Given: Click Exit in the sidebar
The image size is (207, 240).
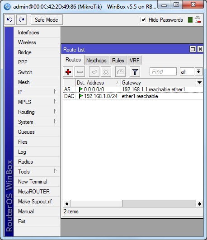Looking at the screenshot, I should pos(37,221).
